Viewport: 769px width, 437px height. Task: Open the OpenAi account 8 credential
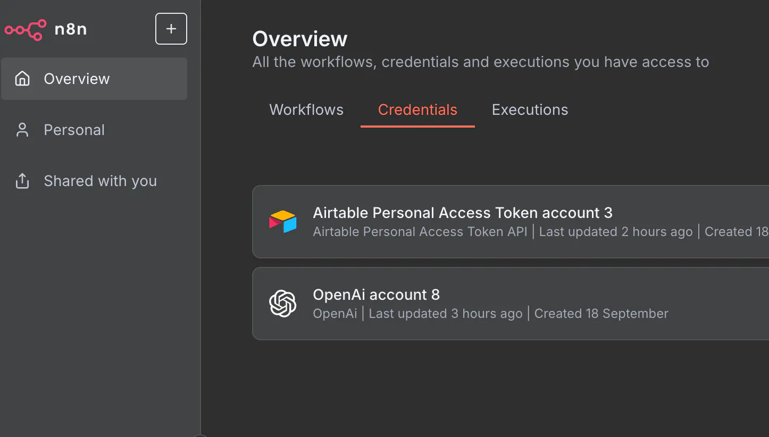377,295
